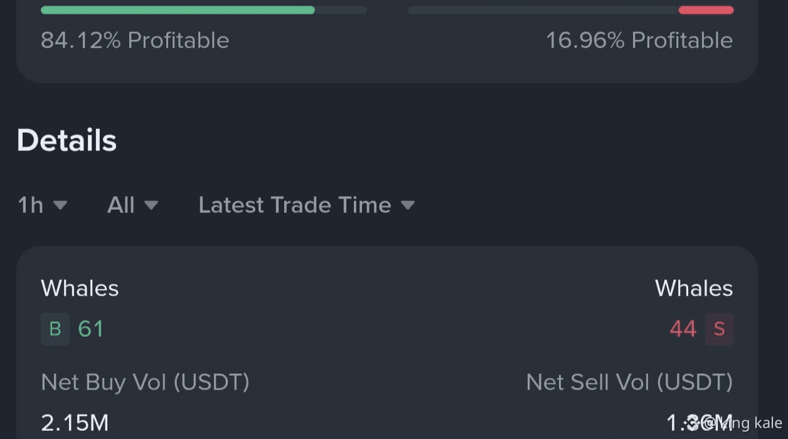Click the sell-side Whales label

click(694, 288)
